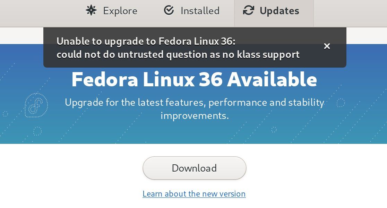The image size is (387, 208).
Task: Click the Installed checkmark icon
Action: (x=169, y=11)
